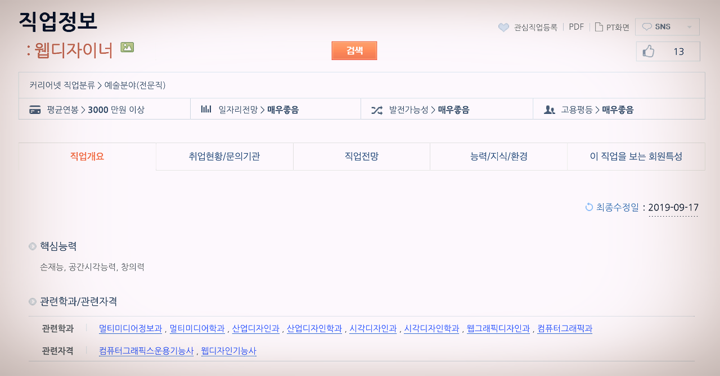Open the 멀티미디어학과 link
Viewport: 720px width, 376px height.
pos(197,328)
